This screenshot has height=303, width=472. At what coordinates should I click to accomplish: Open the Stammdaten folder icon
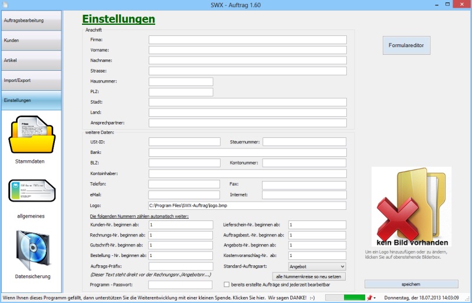point(31,136)
